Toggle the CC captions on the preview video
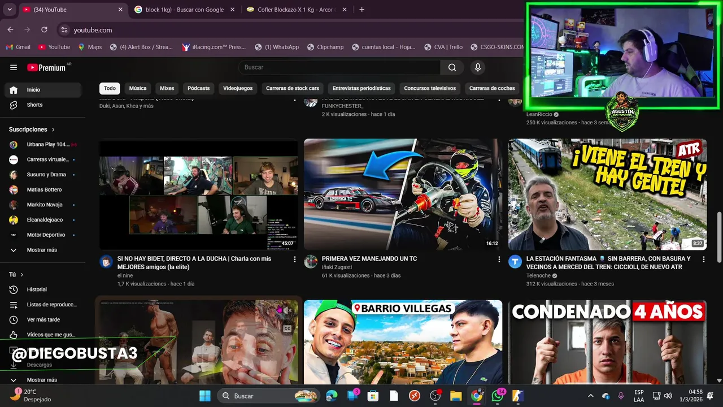 (x=287, y=328)
